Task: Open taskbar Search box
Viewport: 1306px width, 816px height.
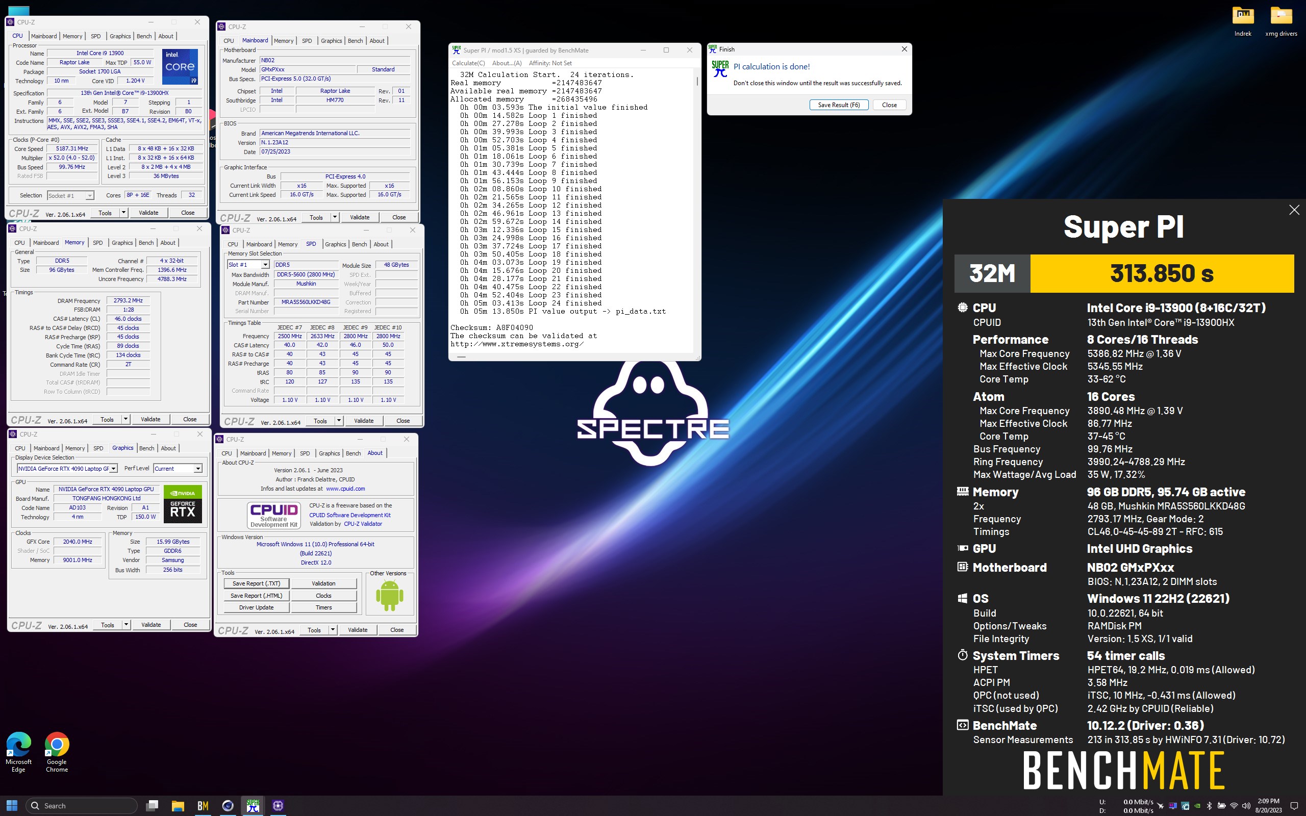Action: tap(81, 805)
